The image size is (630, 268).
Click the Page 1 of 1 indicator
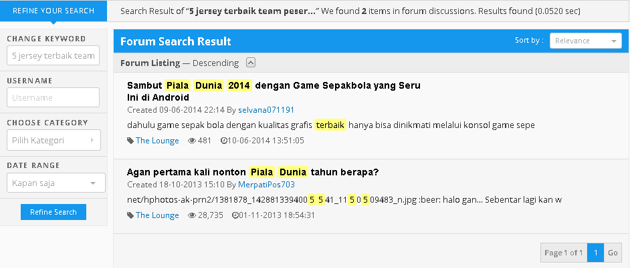pos(564,253)
